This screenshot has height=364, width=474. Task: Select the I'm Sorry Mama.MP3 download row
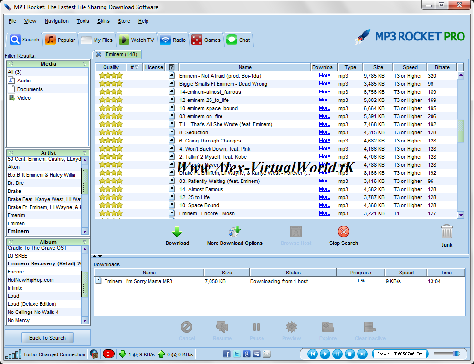coord(279,281)
